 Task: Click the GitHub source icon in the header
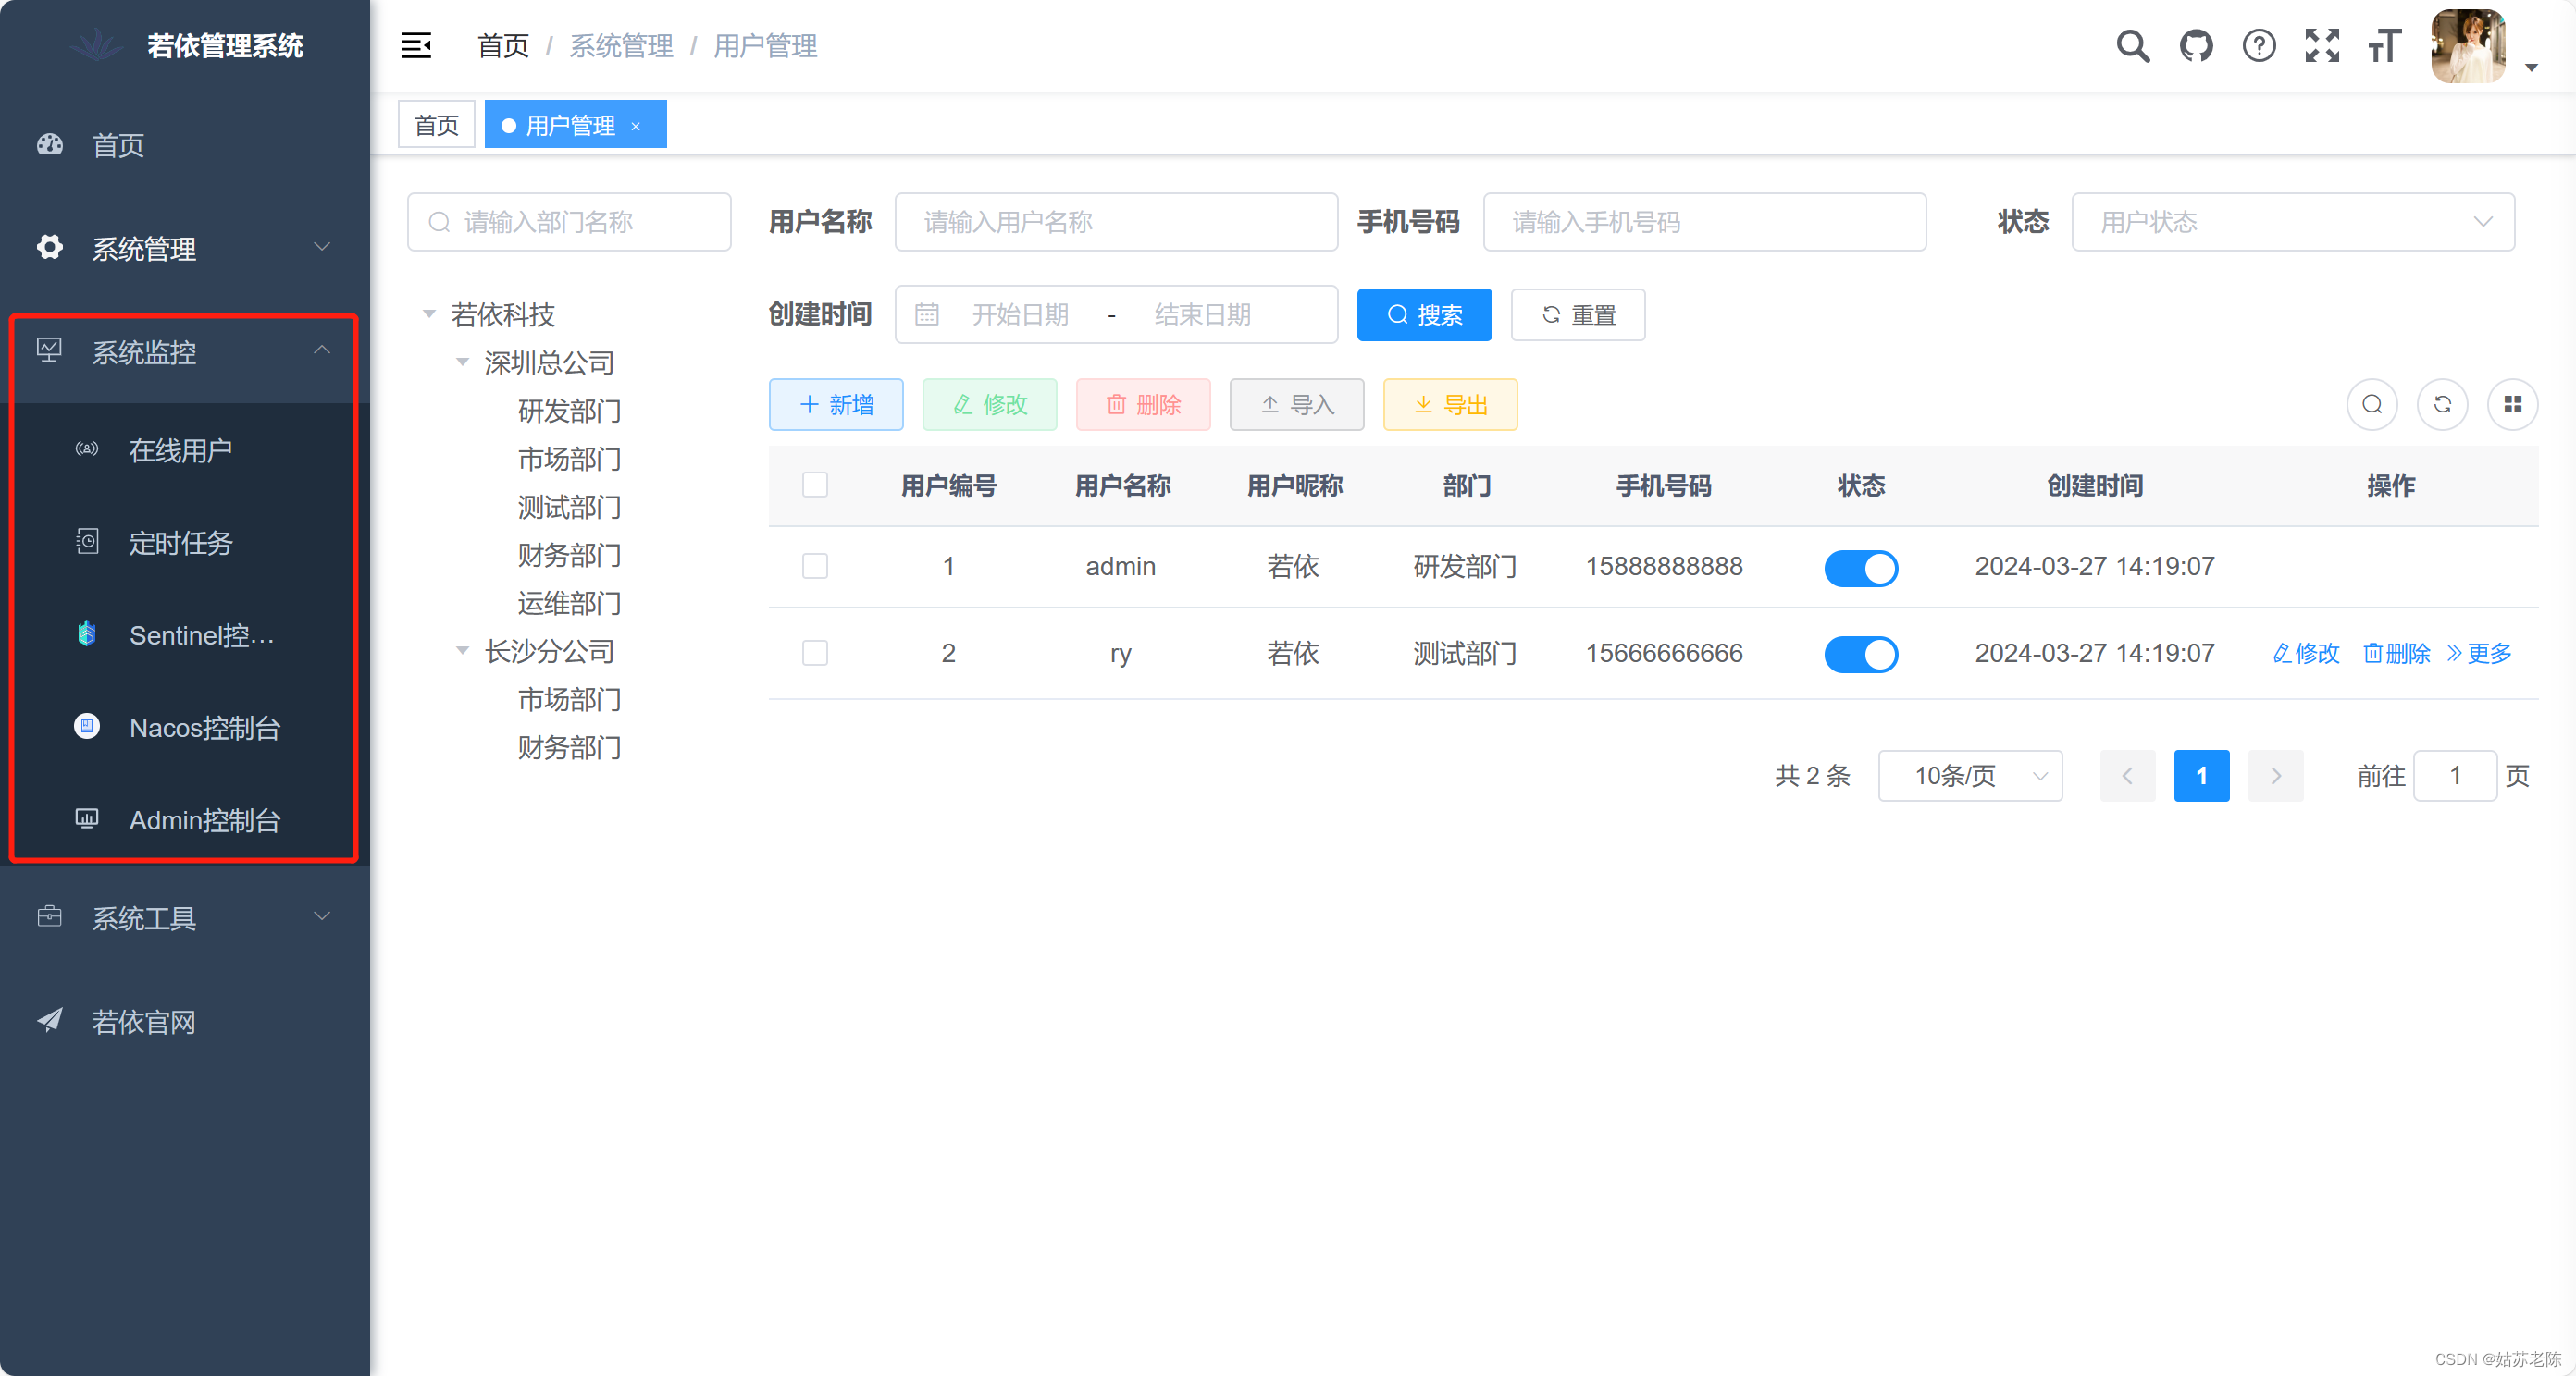coord(2196,46)
